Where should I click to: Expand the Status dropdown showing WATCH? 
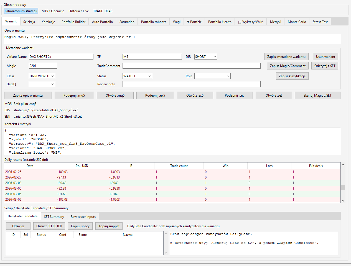click(137, 76)
